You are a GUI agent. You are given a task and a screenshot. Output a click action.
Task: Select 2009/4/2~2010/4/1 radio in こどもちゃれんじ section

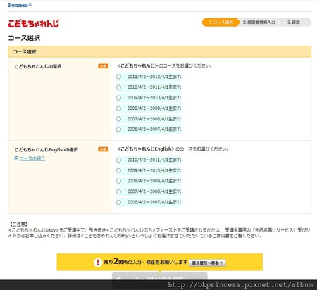click(x=118, y=98)
